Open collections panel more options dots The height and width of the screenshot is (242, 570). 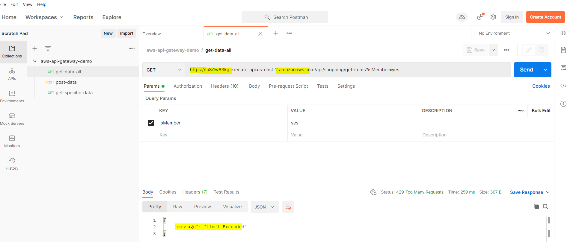(x=132, y=48)
